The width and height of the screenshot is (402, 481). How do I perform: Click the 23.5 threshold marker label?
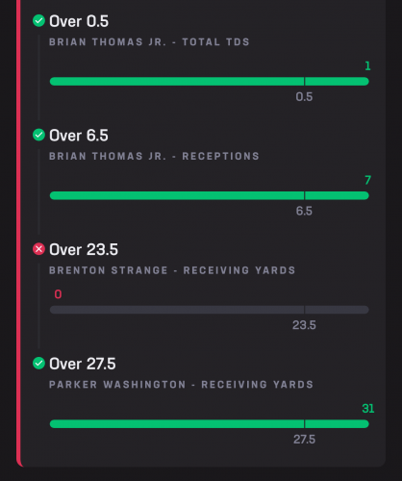[304, 325]
